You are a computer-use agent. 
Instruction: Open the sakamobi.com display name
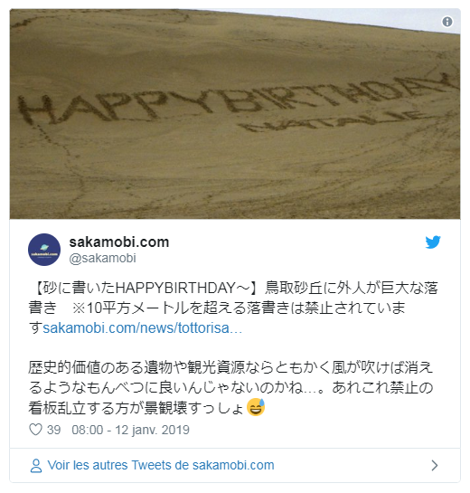click(x=119, y=242)
